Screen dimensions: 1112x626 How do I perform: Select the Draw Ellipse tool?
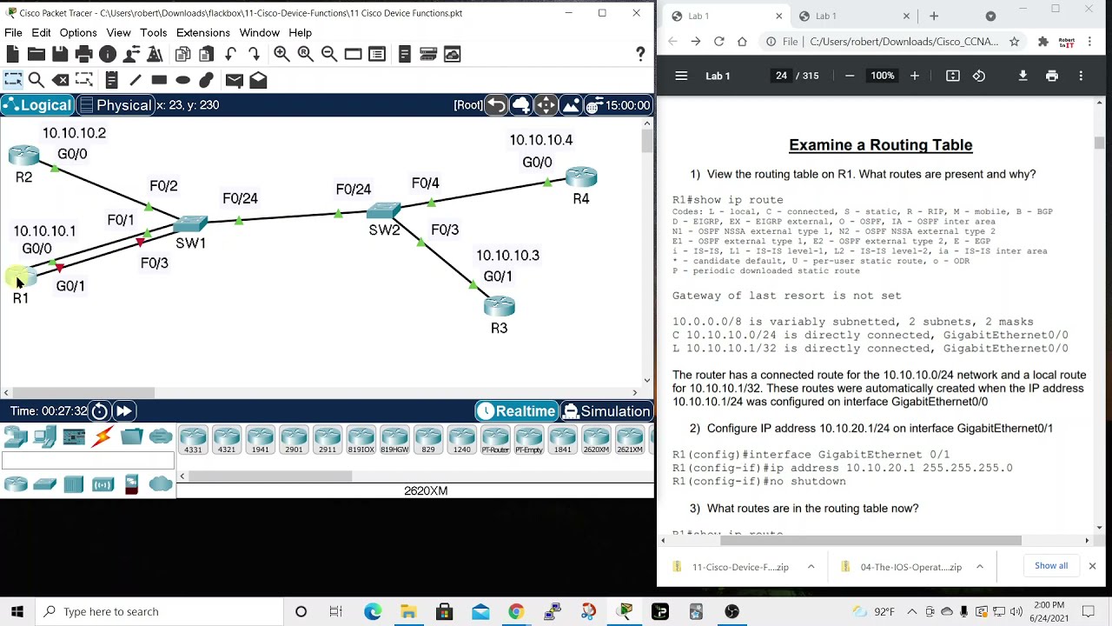(x=182, y=80)
